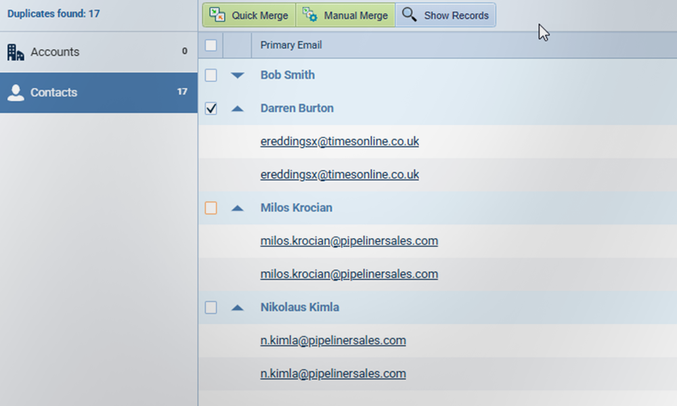Click the Accounts building icon

[16, 52]
